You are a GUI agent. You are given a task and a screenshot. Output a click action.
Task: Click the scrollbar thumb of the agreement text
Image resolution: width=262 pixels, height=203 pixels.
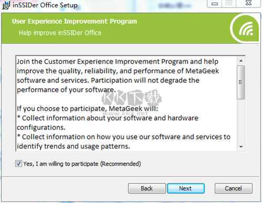tap(241, 82)
